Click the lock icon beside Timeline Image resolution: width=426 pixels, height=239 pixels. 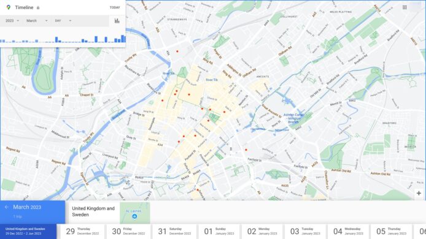pyautogui.click(x=38, y=7)
